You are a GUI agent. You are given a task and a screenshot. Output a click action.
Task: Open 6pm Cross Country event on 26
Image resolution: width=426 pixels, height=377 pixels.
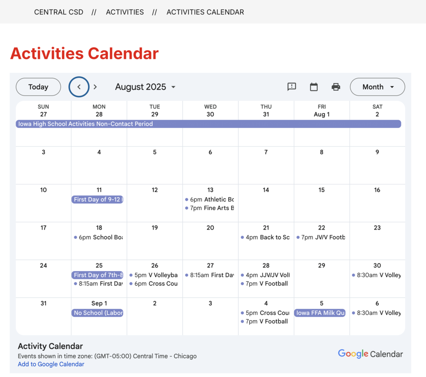(154, 284)
